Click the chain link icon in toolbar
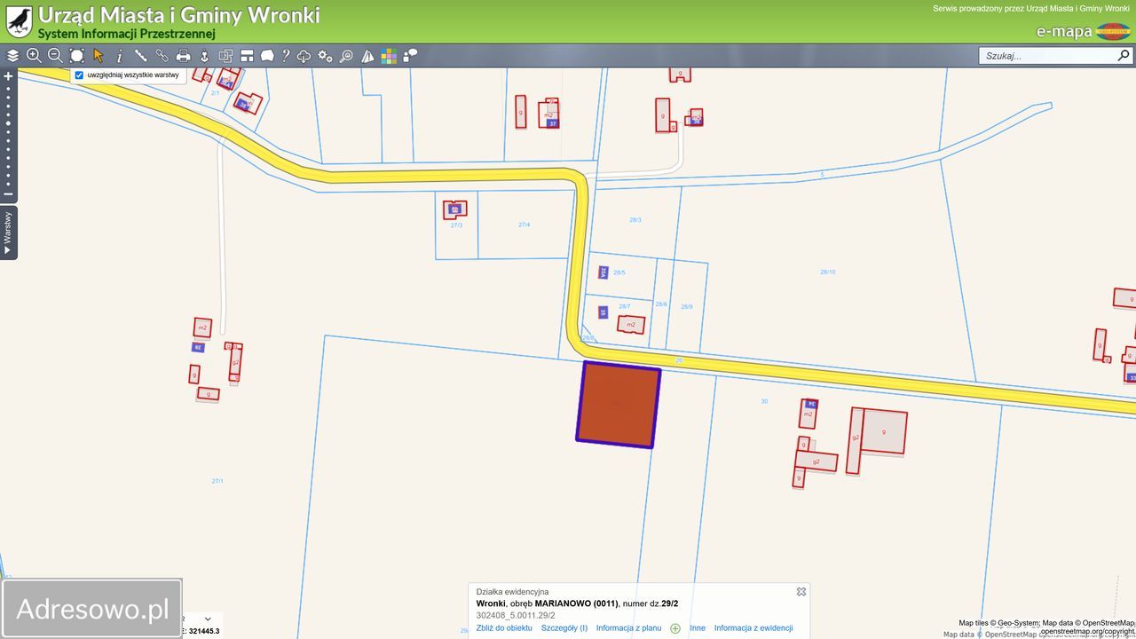Image resolution: width=1136 pixels, height=639 pixels. 162,56
